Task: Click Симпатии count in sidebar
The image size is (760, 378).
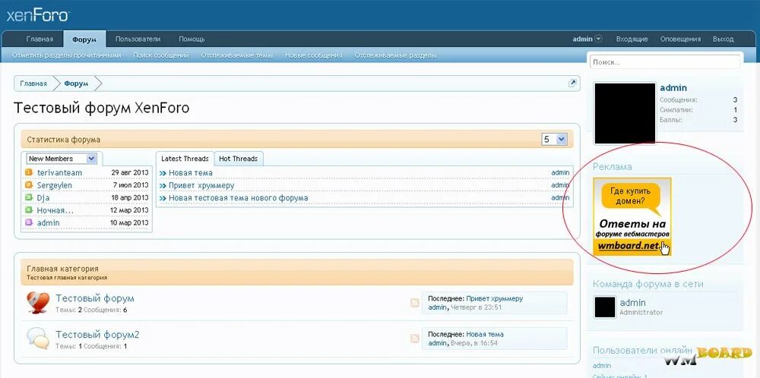Action: [x=735, y=110]
